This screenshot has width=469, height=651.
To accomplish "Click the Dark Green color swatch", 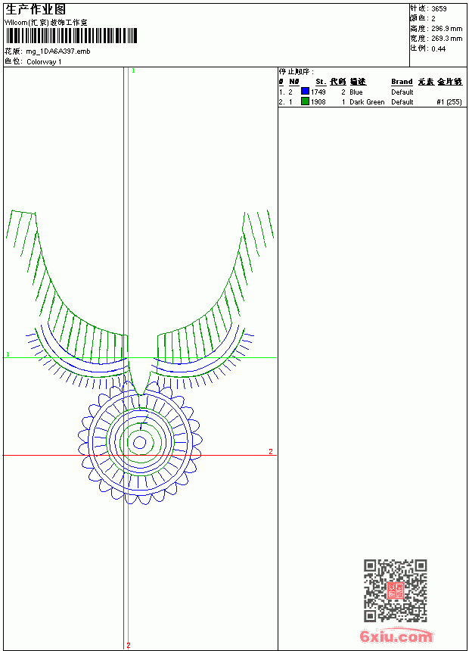I will pos(305,101).
